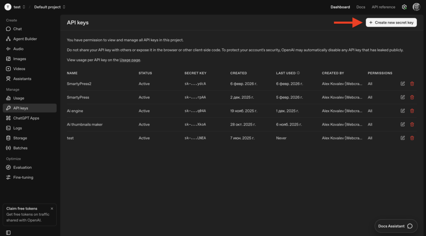
Task: Click the Last Used info icon
Action: tap(298, 73)
